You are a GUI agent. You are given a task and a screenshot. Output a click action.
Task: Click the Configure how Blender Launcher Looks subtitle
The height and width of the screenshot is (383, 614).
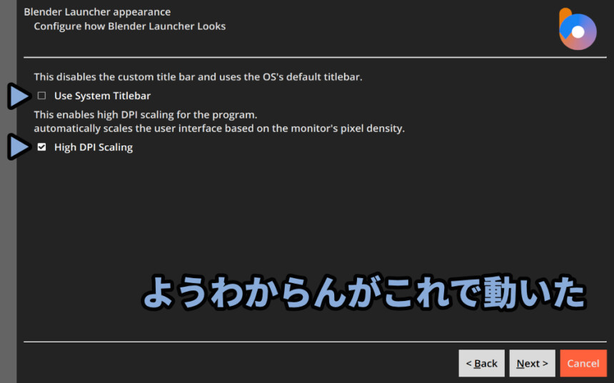point(130,26)
